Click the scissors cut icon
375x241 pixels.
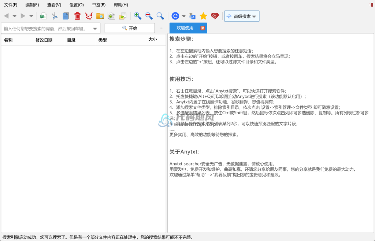(x=55, y=16)
